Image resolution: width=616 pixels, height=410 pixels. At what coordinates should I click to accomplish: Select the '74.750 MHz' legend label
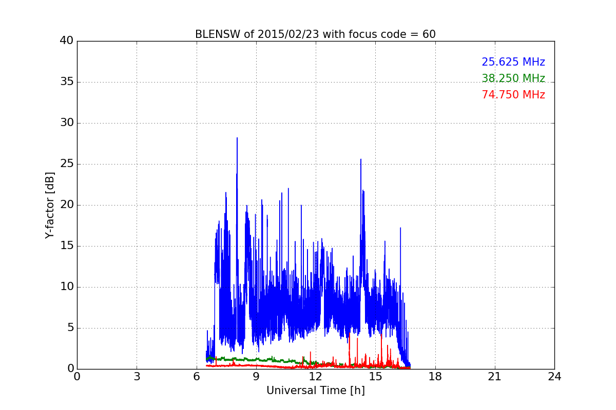pyautogui.click(x=513, y=95)
